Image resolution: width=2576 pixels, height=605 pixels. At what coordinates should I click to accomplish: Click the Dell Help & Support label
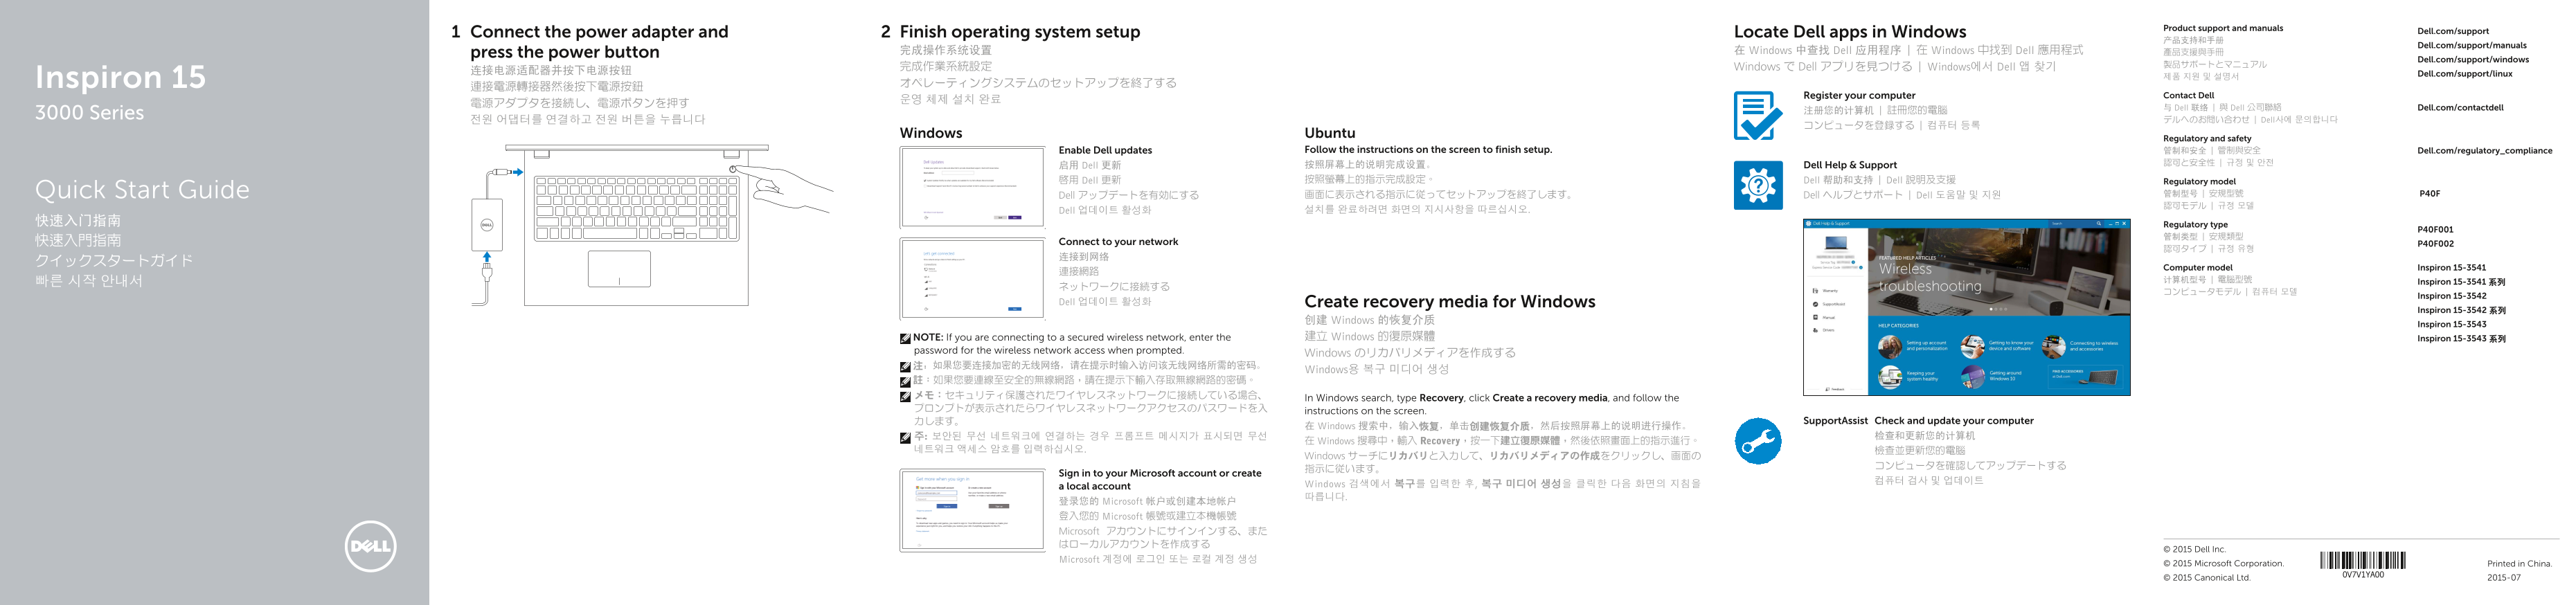(1849, 165)
